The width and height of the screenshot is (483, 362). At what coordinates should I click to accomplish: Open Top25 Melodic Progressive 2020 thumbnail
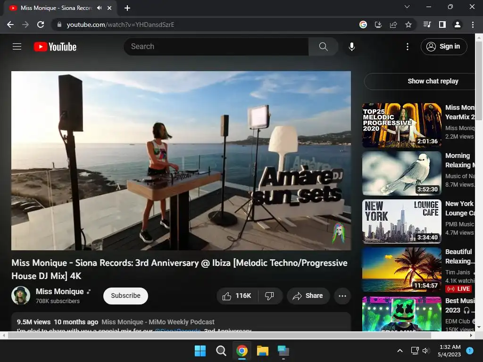(x=402, y=125)
